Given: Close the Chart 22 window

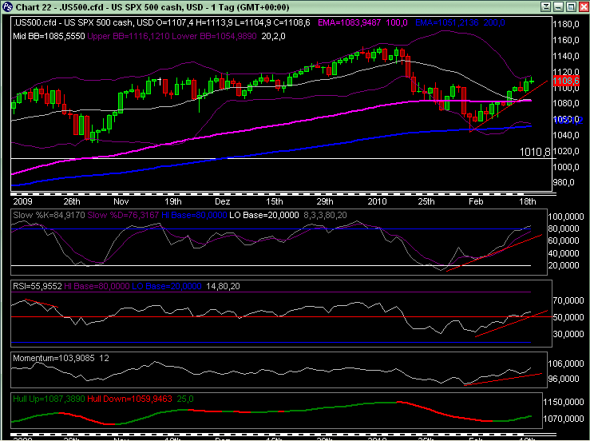Looking at the screenshot, I should click(584, 6).
